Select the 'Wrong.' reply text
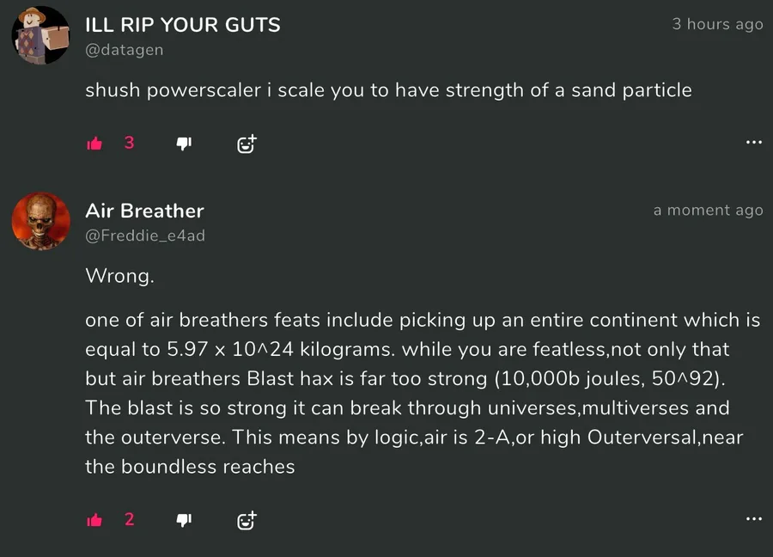 point(119,276)
